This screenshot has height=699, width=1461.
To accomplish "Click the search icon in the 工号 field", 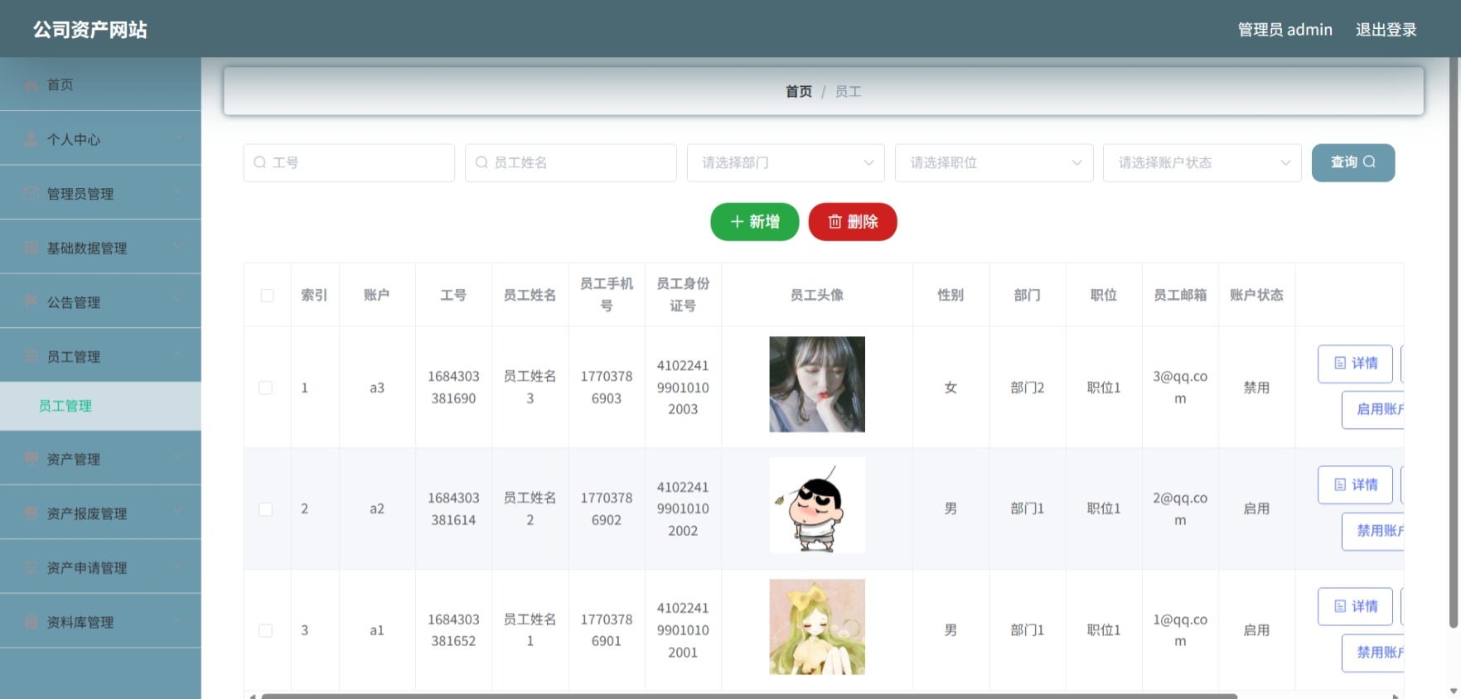I will click(x=259, y=162).
